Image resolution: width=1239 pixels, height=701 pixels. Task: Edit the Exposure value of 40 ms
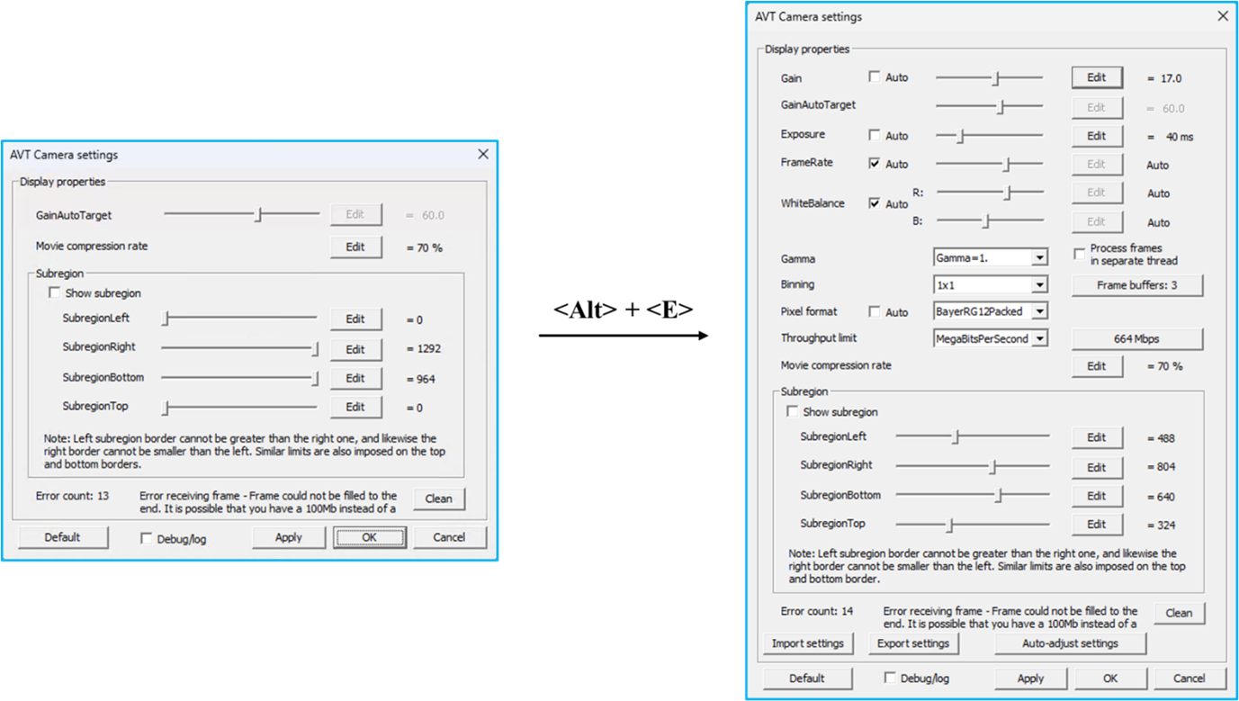pos(1096,136)
